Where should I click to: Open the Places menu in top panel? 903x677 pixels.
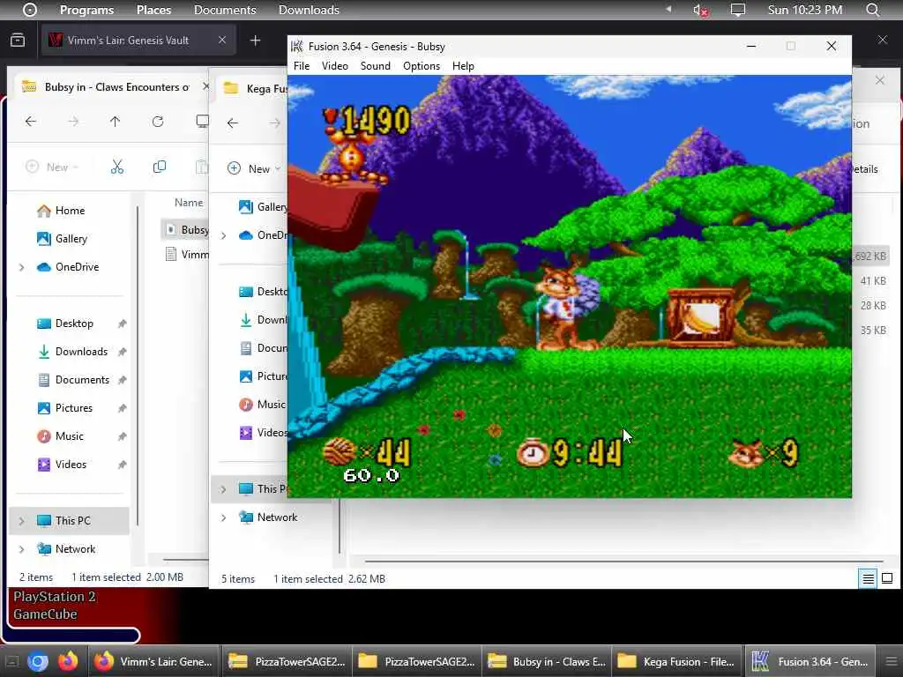point(153,10)
